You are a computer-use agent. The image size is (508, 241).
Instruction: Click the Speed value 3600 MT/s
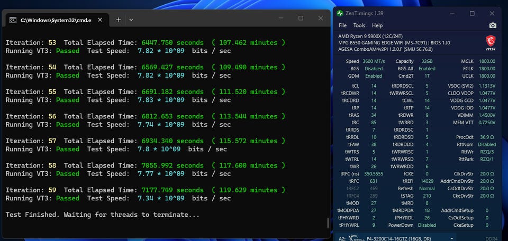pyautogui.click(x=374, y=61)
